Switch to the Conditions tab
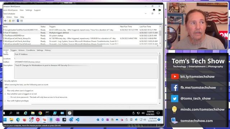Image resolution: width=230 pixels, height=129 pixels. (31, 50)
